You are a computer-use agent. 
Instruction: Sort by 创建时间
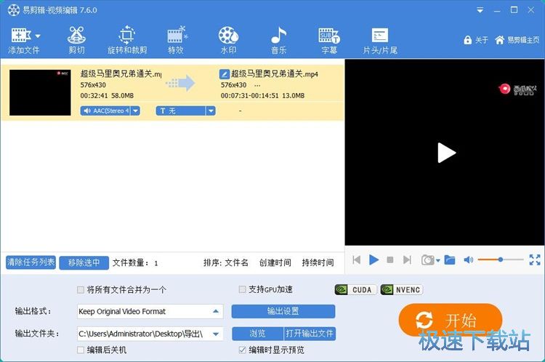[x=275, y=262]
